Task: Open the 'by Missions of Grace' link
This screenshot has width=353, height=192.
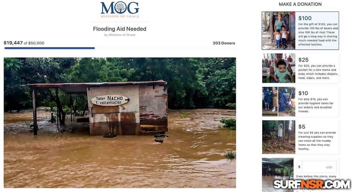Action: click(120, 35)
